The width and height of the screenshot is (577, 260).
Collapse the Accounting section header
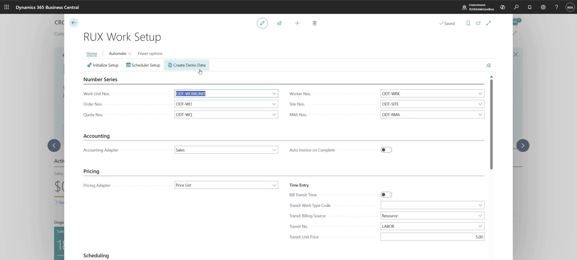click(96, 136)
